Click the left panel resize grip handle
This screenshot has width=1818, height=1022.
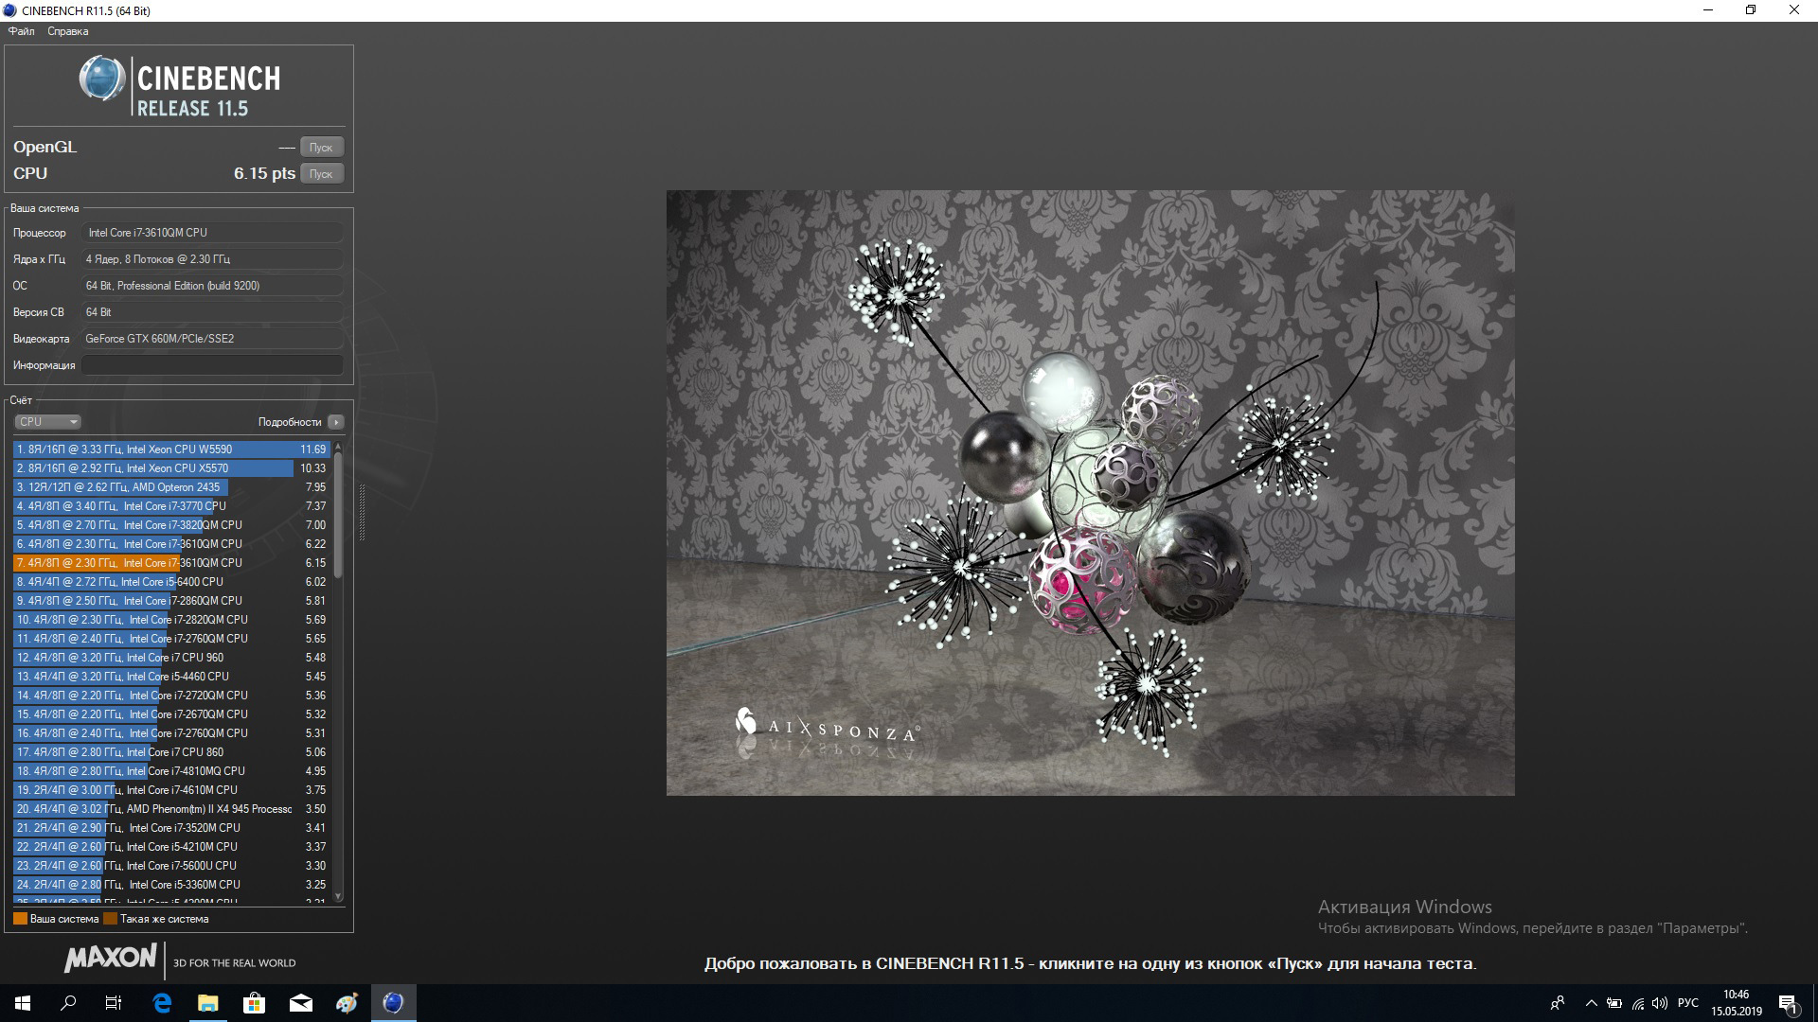(362, 512)
